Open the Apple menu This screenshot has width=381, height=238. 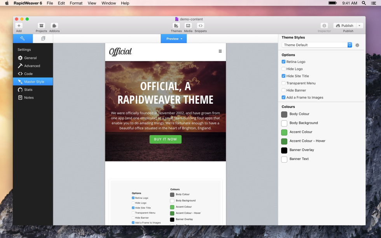[7, 3]
